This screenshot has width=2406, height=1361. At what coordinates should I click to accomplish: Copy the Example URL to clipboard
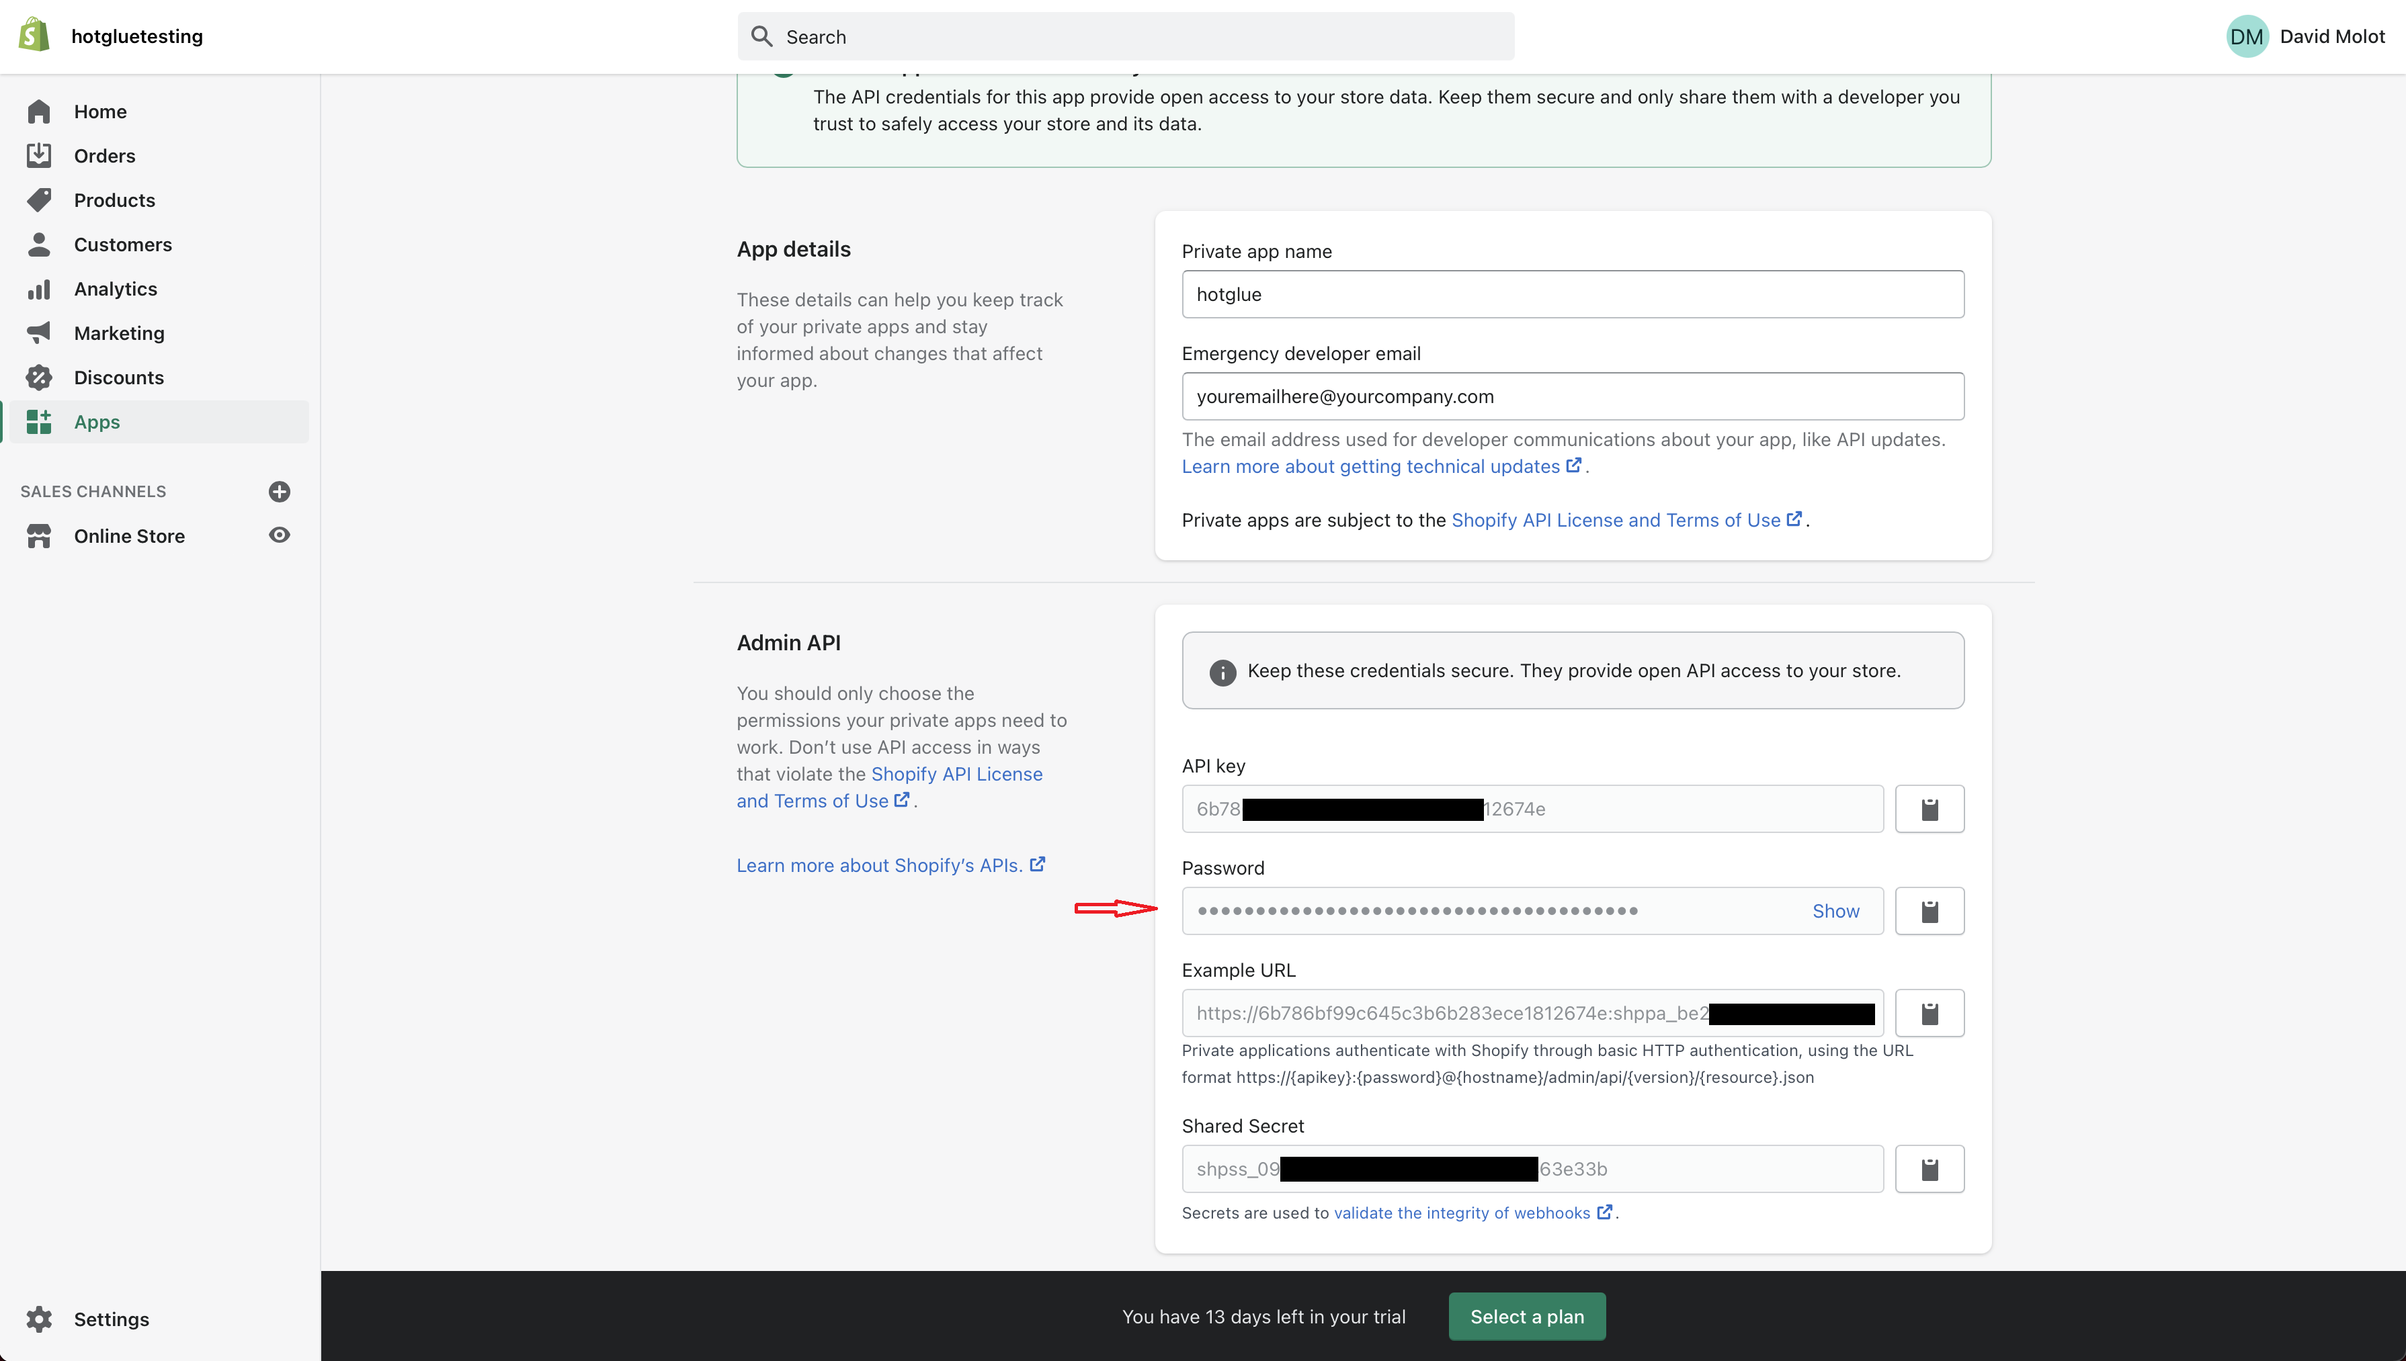point(1928,1012)
